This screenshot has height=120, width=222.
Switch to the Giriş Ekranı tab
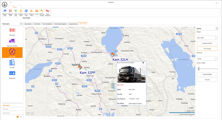tap(28, 24)
